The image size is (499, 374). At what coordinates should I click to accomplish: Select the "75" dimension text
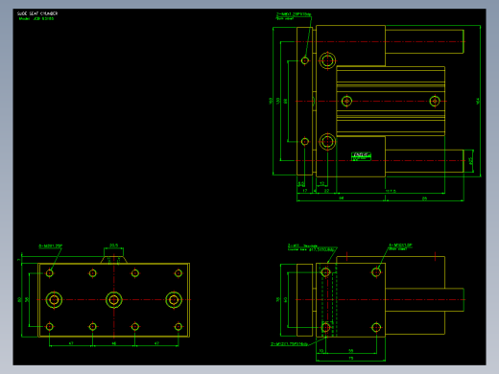point(350,359)
